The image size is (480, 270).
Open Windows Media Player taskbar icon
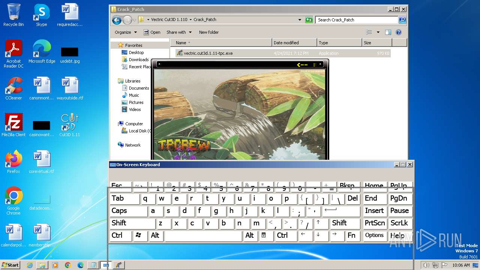(x=55, y=265)
